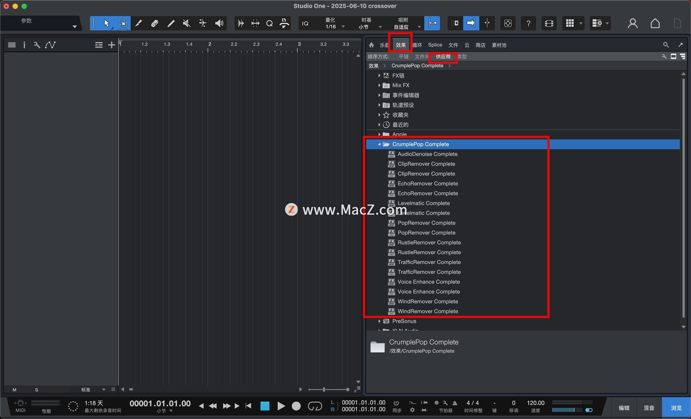Image resolution: width=691 pixels, height=419 pixels.
Task: Switch to the 循环 loops tab
Action: coord(417,45)
